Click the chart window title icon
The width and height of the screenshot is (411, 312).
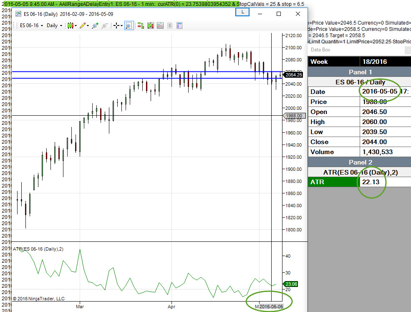[x=18, y=14]
